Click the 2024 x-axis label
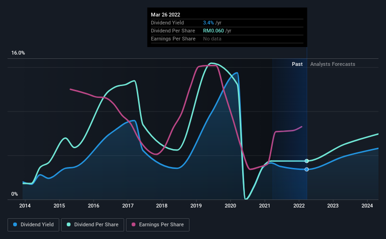This screenshot has width=386, height=239. click(x=367, y=206)
